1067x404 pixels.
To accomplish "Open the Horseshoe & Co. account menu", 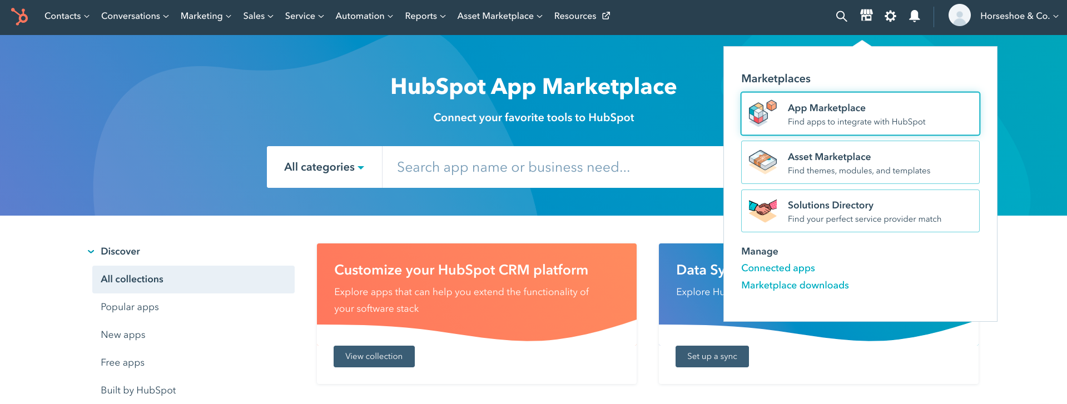I will point(1019,16).
